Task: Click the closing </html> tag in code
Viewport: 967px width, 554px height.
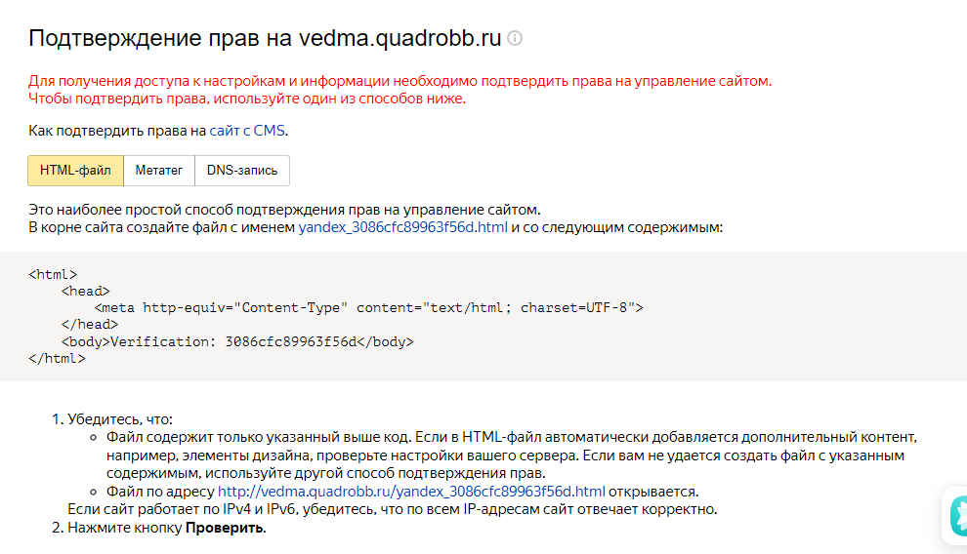Action: (x=57, y=358)
